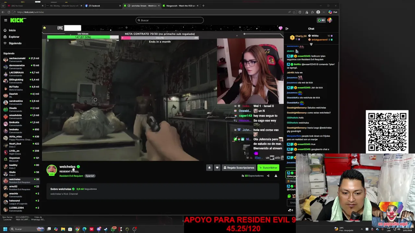Open Chrome from the taskbar
The width and height of the screenshot is (415, 233).
77,229
